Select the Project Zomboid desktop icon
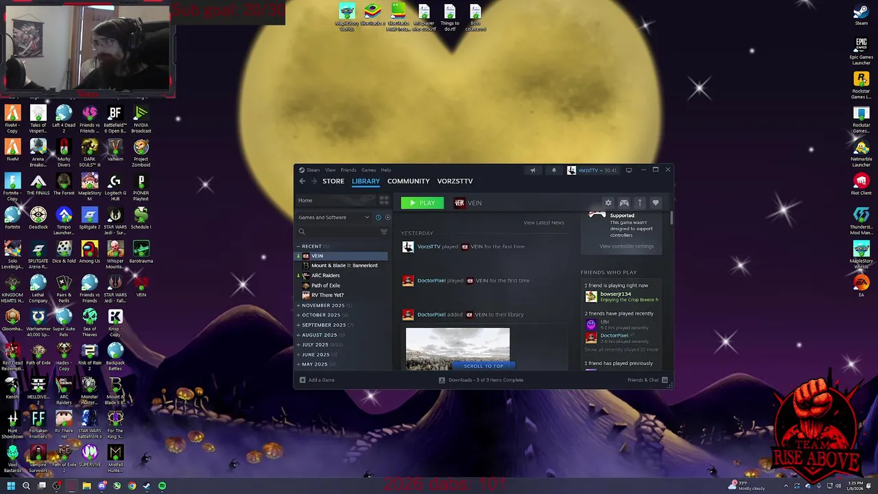 (x=141, y=153)
